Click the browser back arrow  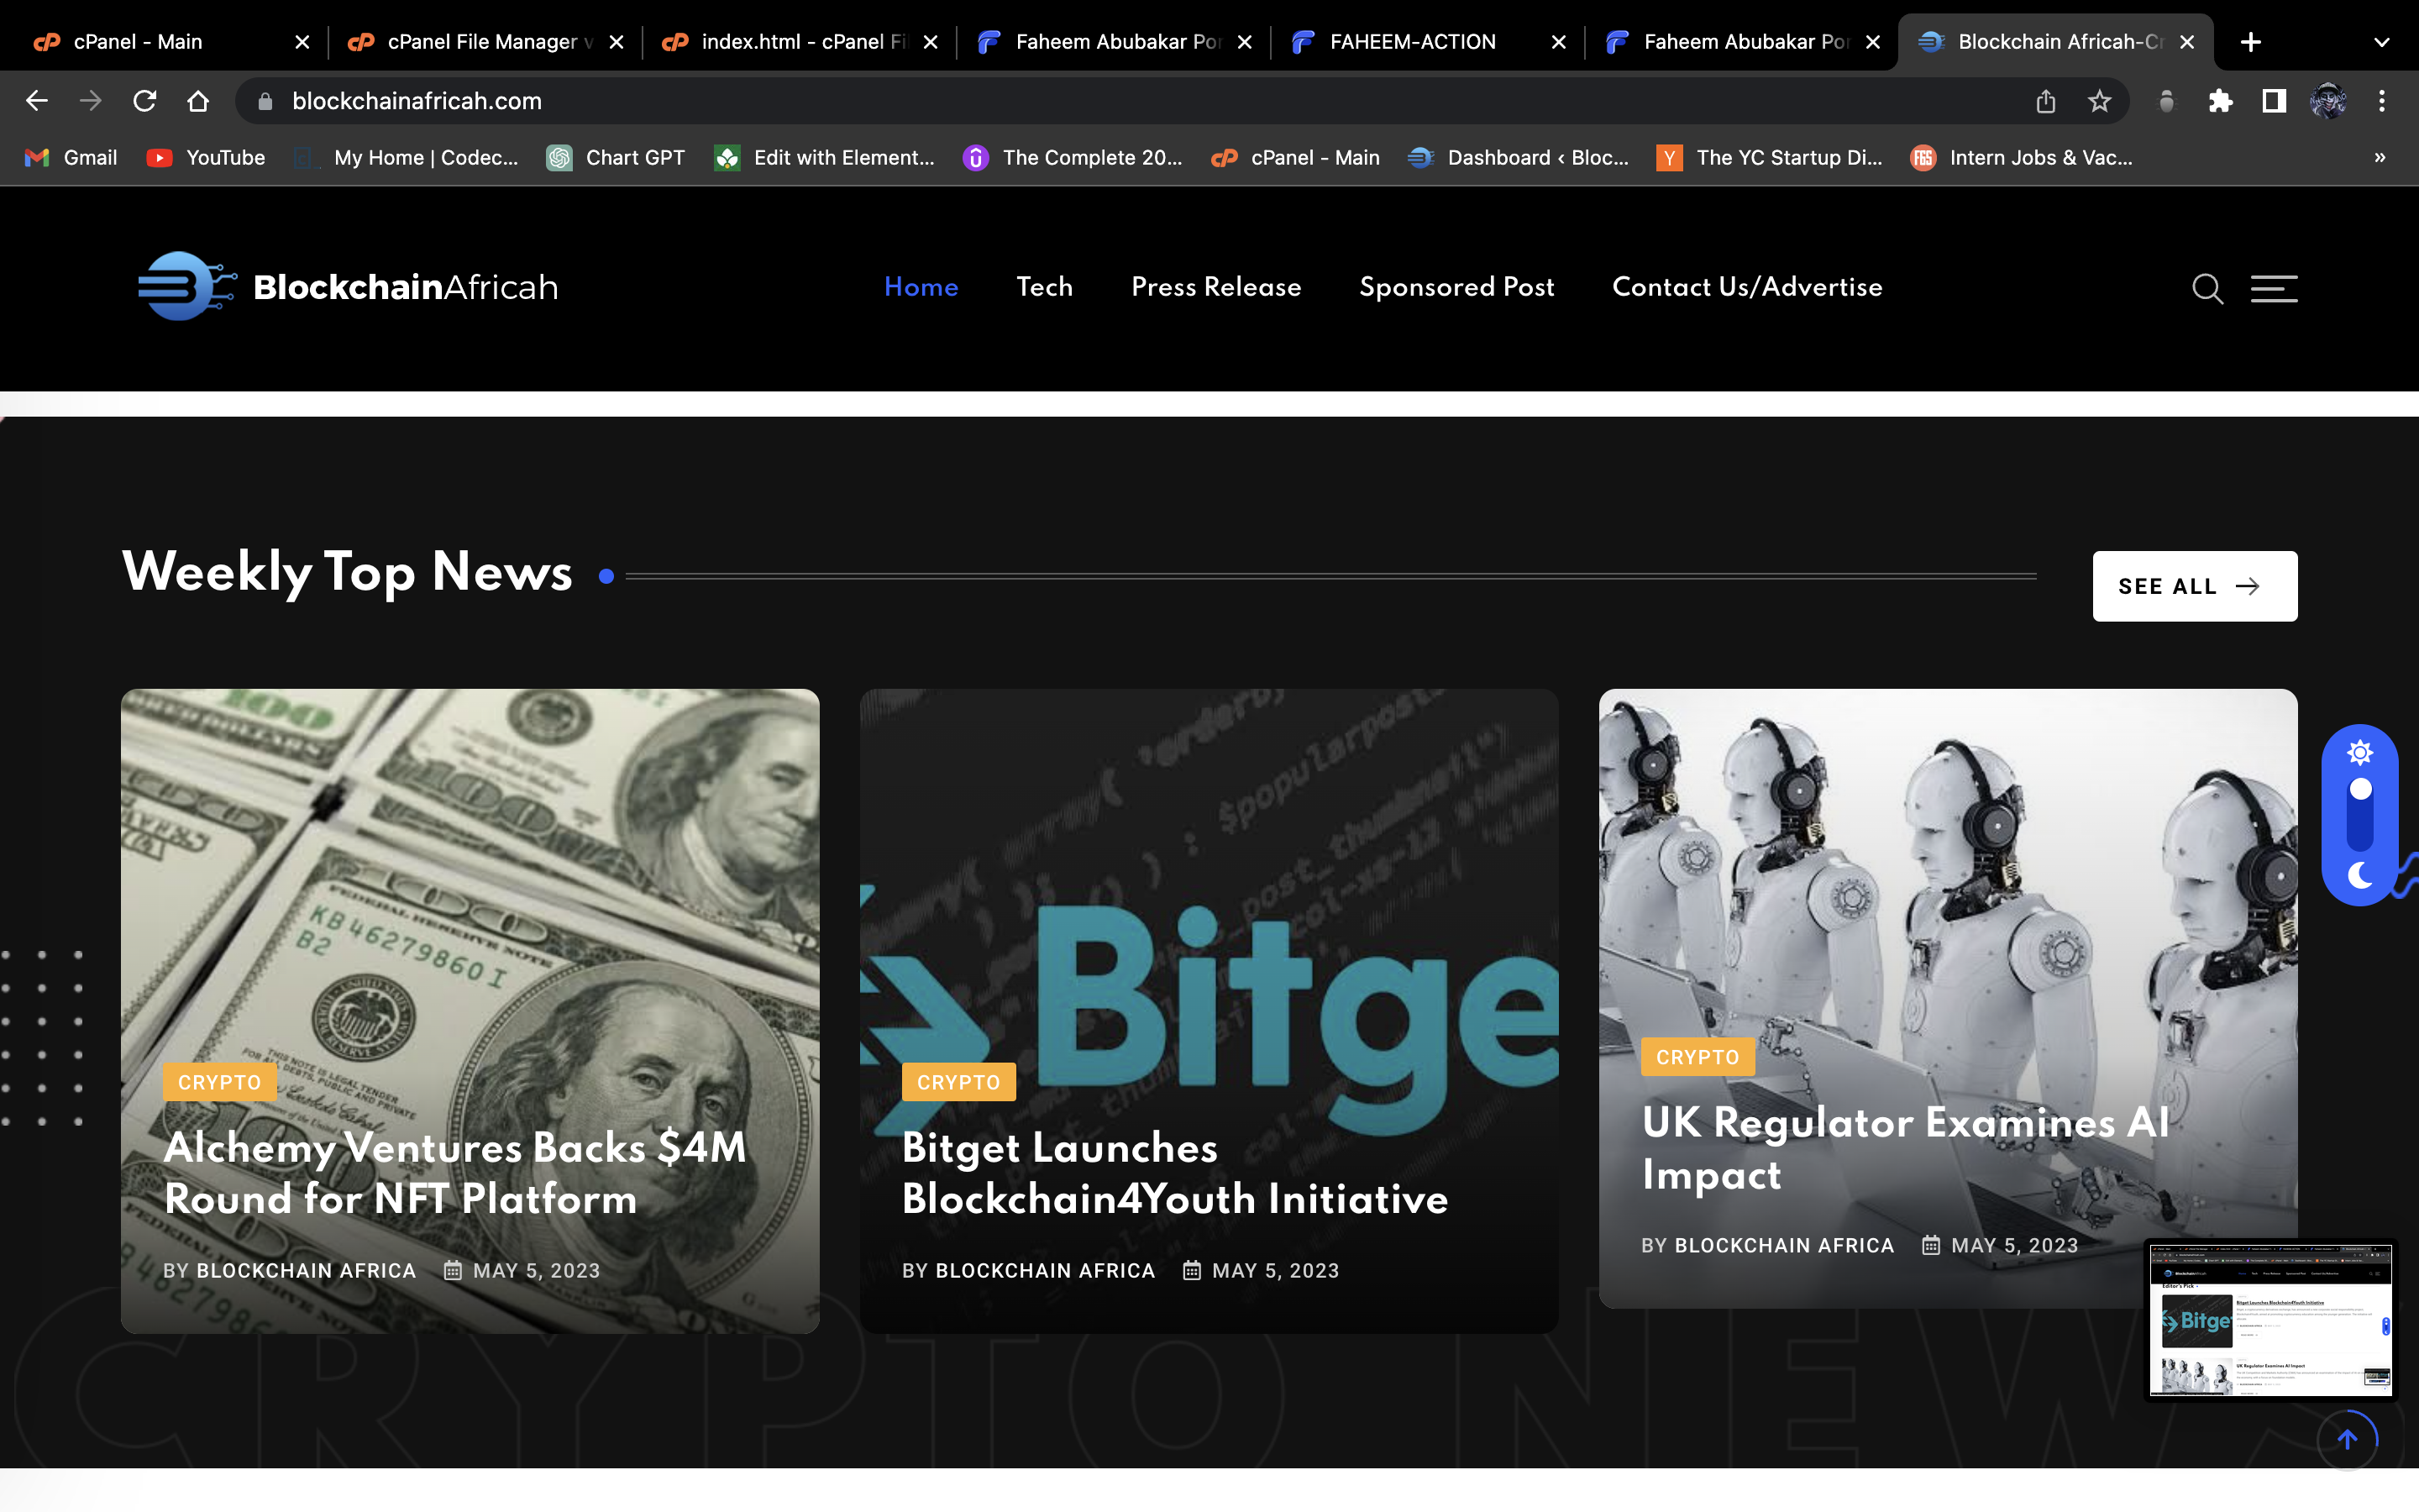(x=37, y=101)
